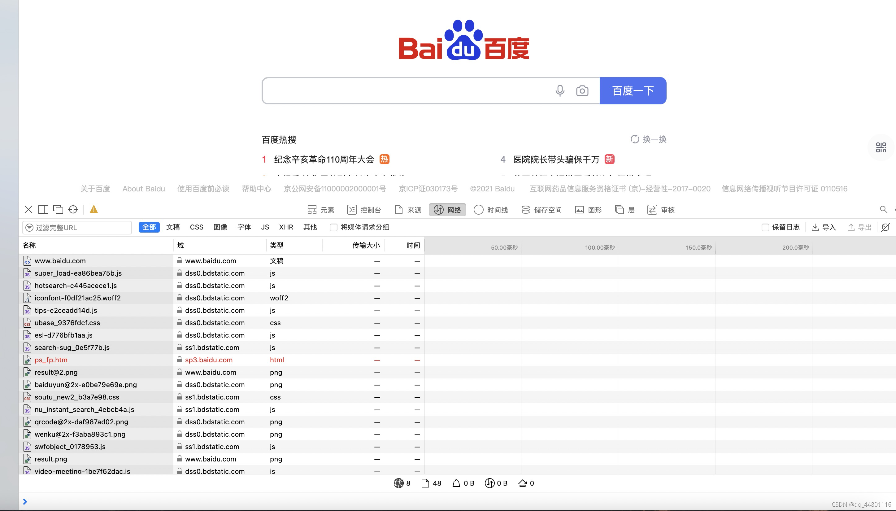Click the voice search microphone icon
Image resolution: width=896 pixels, height=511 pixels.
[560, 91]
